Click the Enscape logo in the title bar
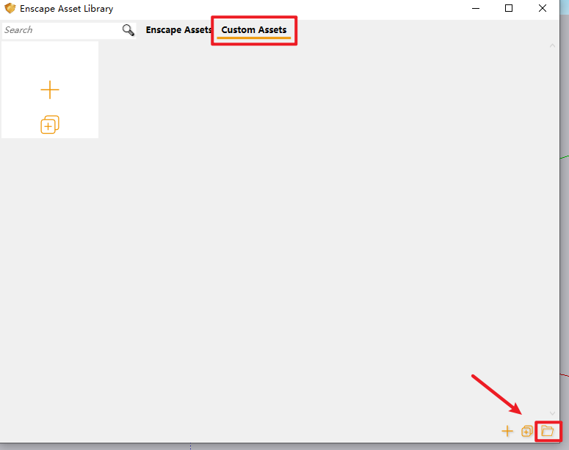Viewport: 569px width, 450px height. [x=10, y=9]
